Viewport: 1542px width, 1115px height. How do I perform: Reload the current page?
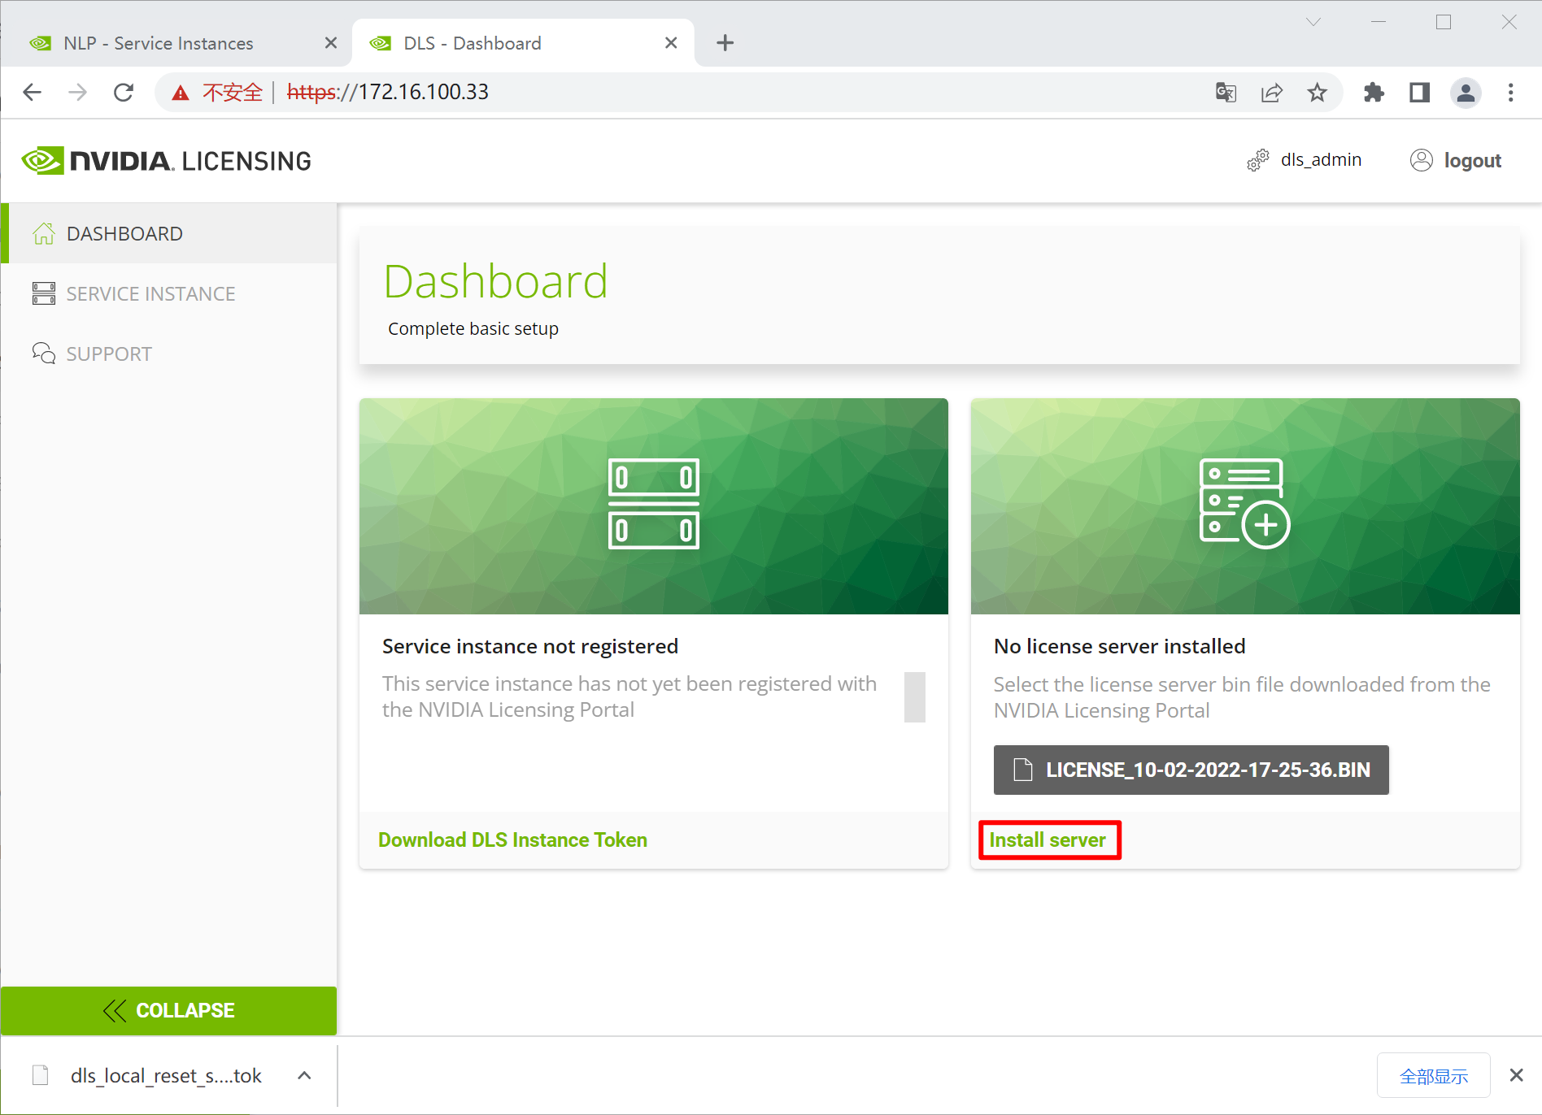[x=124, y=93]
